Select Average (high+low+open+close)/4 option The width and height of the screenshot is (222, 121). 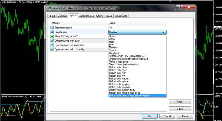tap(137, 56)
